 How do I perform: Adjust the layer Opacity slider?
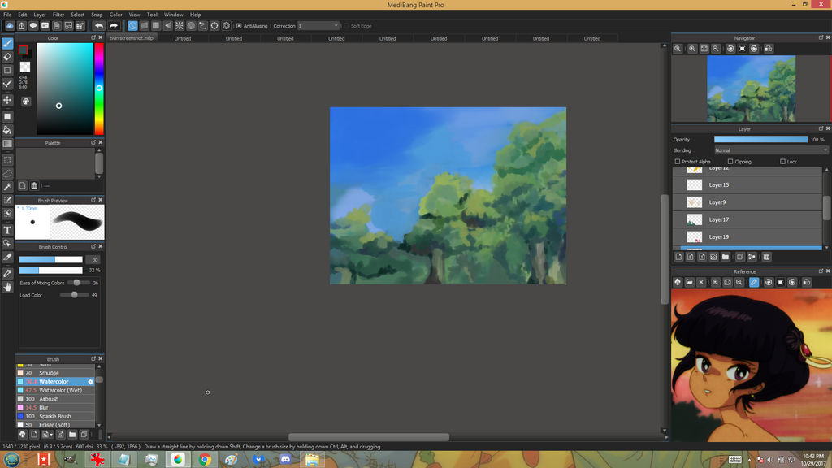[x=760, y=140]
